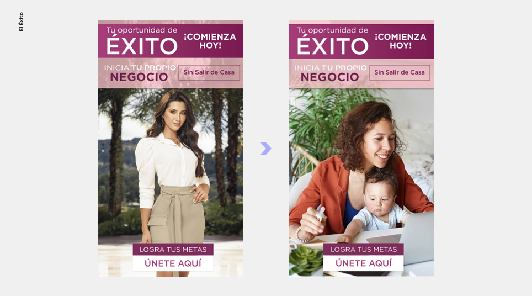Click the laptop in the right ad
The height and width of the screenshot is (296, 532).
[x=417, y=237]
